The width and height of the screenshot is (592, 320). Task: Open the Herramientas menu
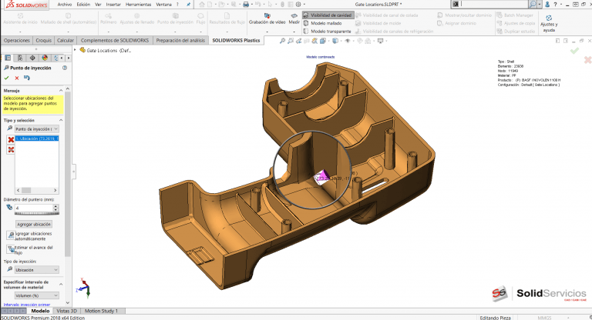[x=138, y=4]
